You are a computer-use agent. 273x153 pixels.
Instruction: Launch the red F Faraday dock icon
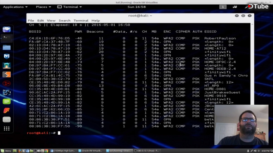[x=7, y=110]
